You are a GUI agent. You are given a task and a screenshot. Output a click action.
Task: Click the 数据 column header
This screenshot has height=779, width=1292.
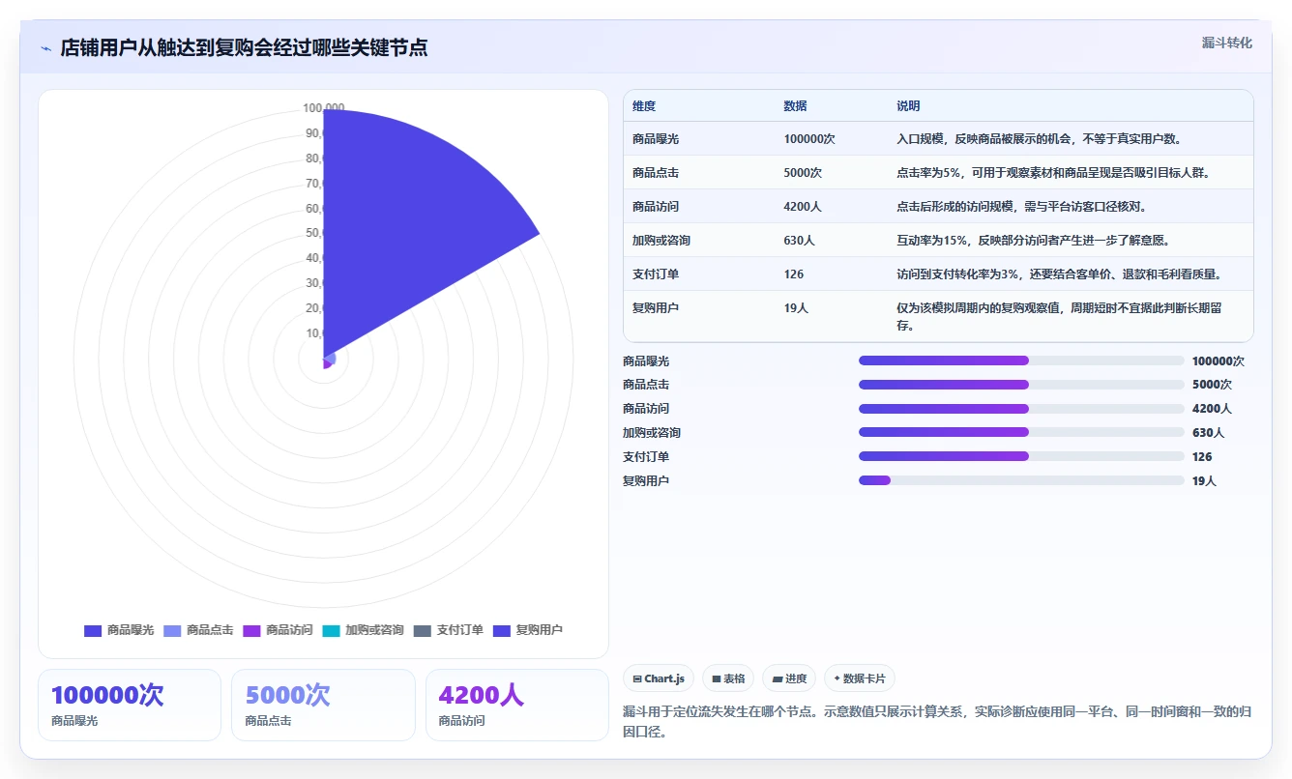[795, 106]
